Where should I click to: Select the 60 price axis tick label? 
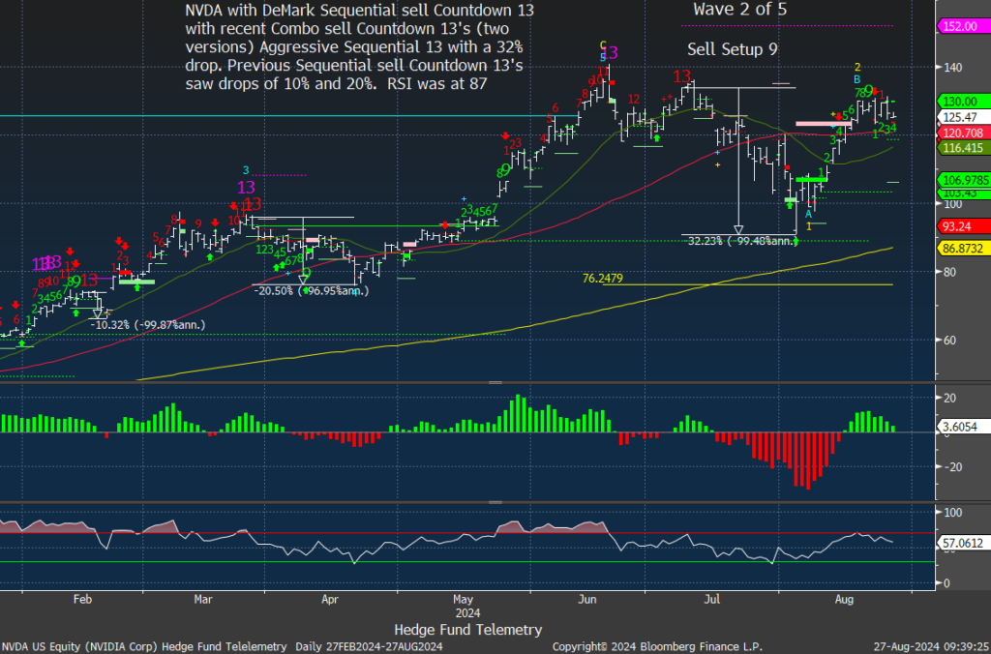click(948, 340)
